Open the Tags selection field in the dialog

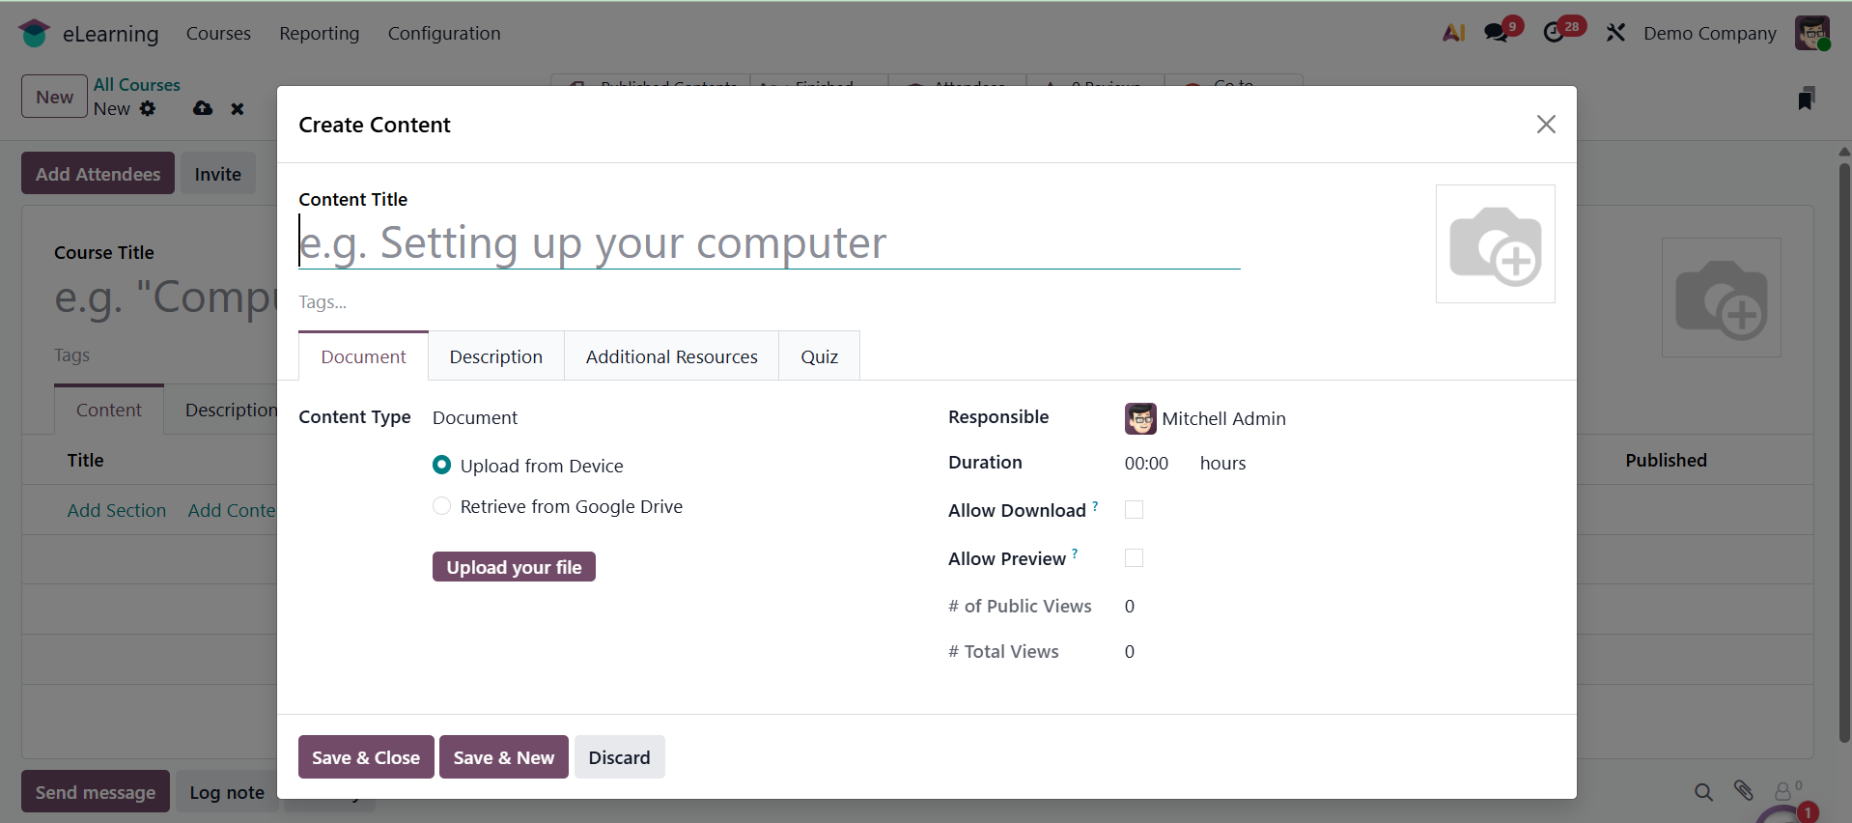(769, 302)
